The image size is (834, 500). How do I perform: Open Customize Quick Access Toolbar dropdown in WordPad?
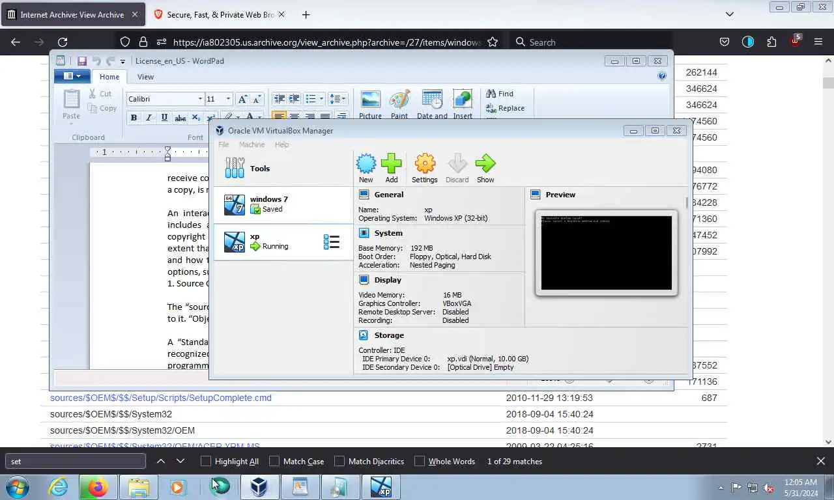click(x=122, y=62)
